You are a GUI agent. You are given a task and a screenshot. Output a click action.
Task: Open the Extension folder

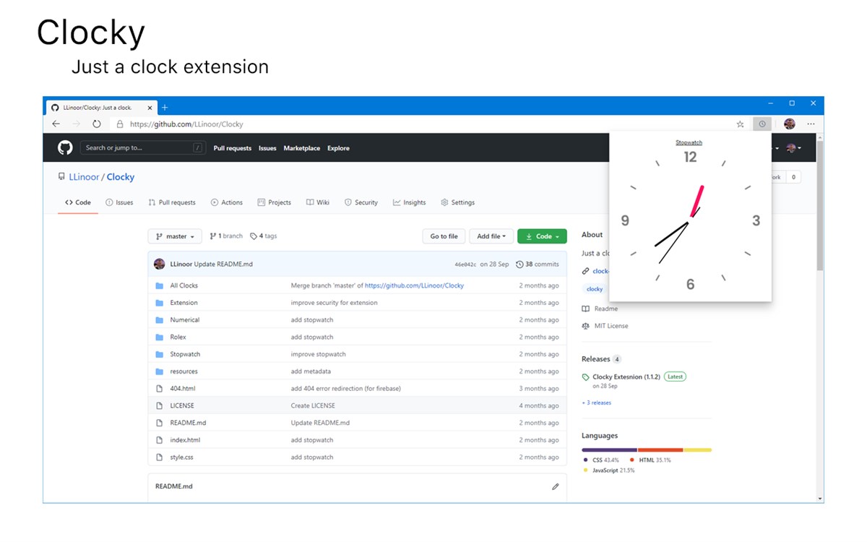184,303
